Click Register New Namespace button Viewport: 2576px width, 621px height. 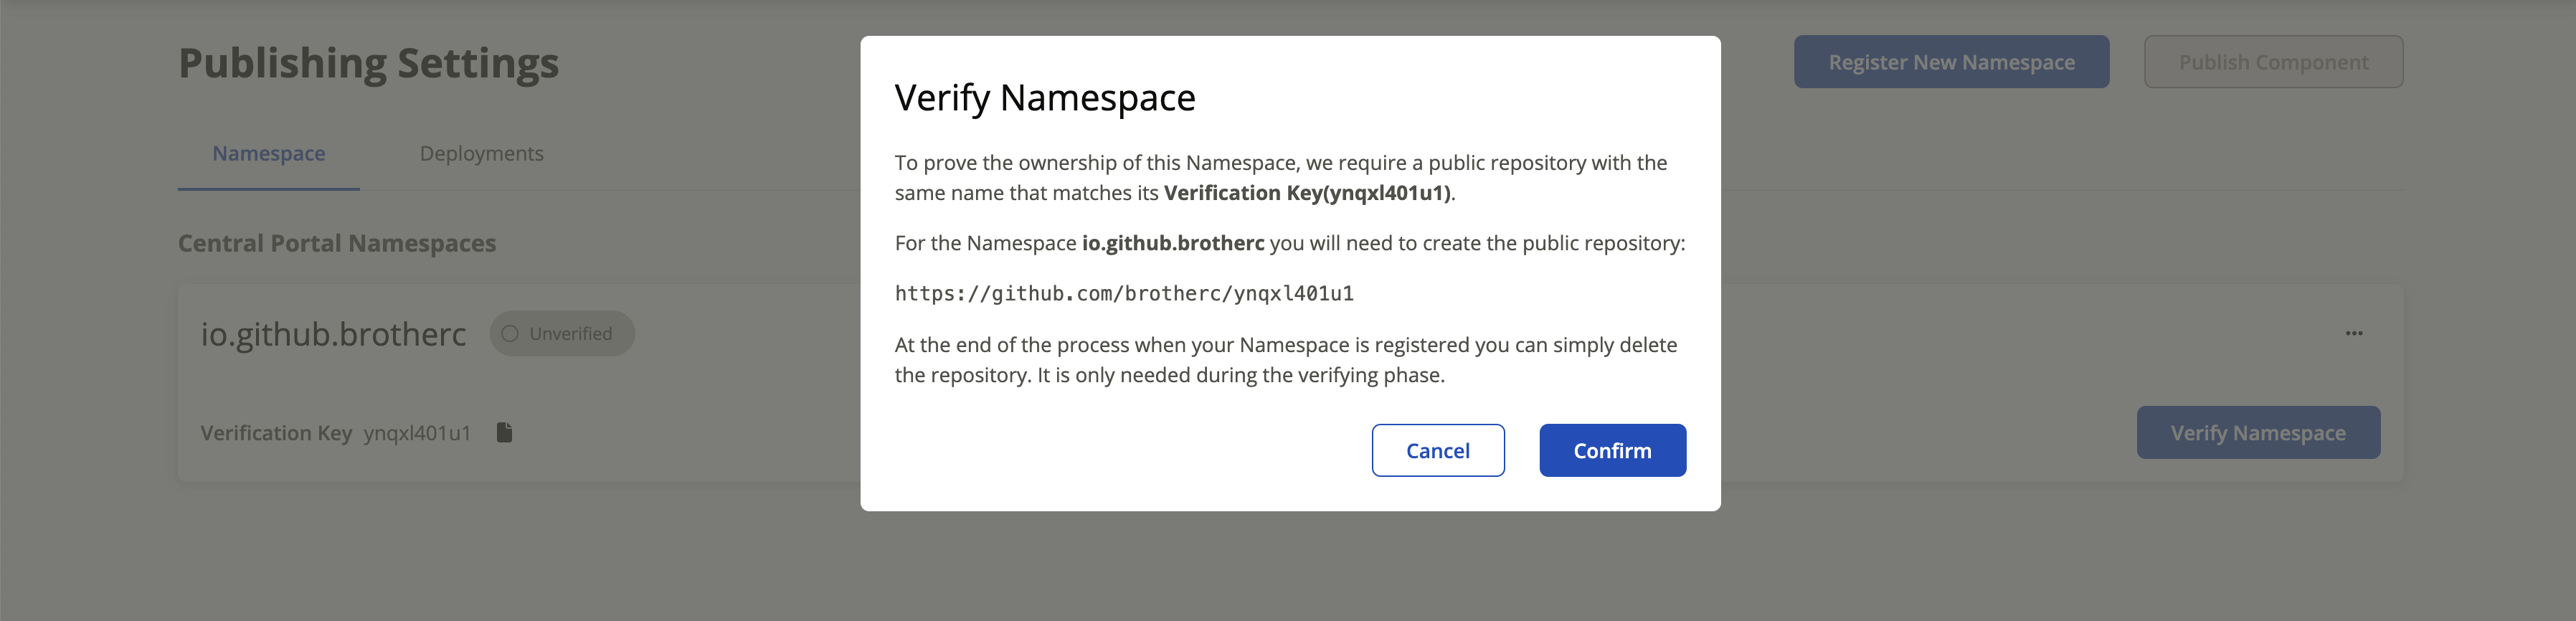(x=1951, y=62)
